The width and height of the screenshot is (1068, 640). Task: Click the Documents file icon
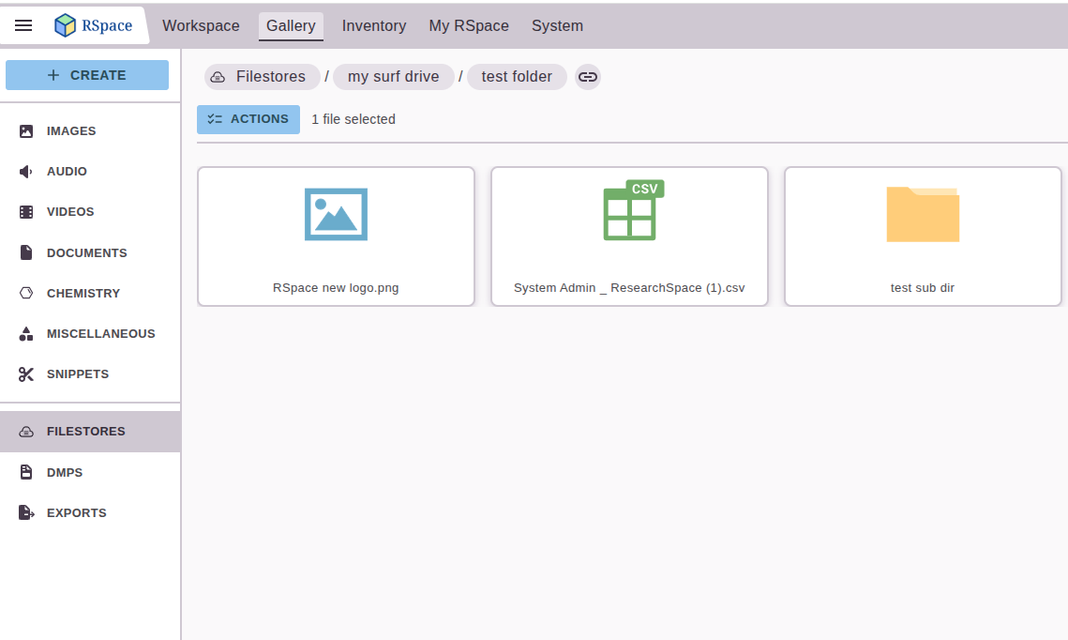point(26,252)
